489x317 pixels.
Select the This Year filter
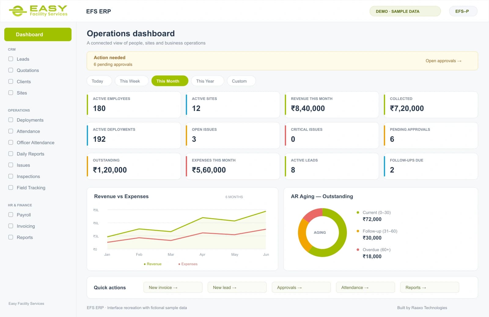click(x=208, y=81)
